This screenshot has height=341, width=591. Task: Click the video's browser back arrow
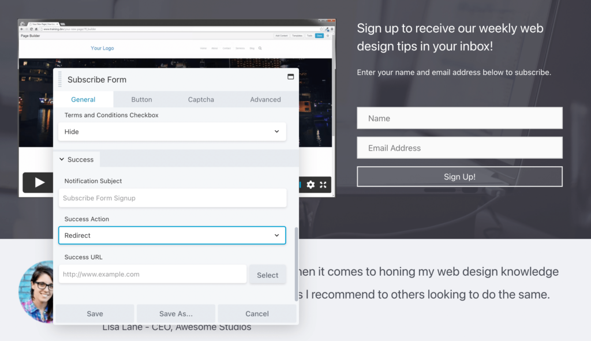(x=21, y=29)
